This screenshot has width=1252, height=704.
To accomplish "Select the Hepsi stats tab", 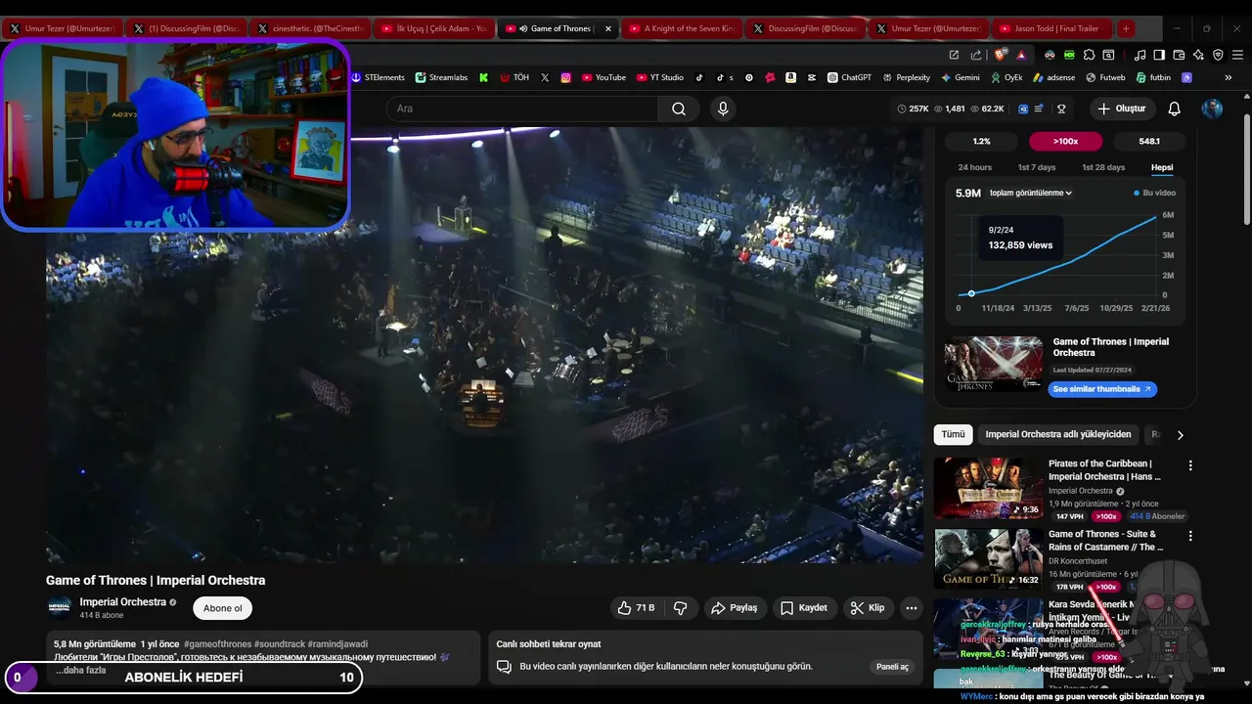I will tap(1162, 167).
